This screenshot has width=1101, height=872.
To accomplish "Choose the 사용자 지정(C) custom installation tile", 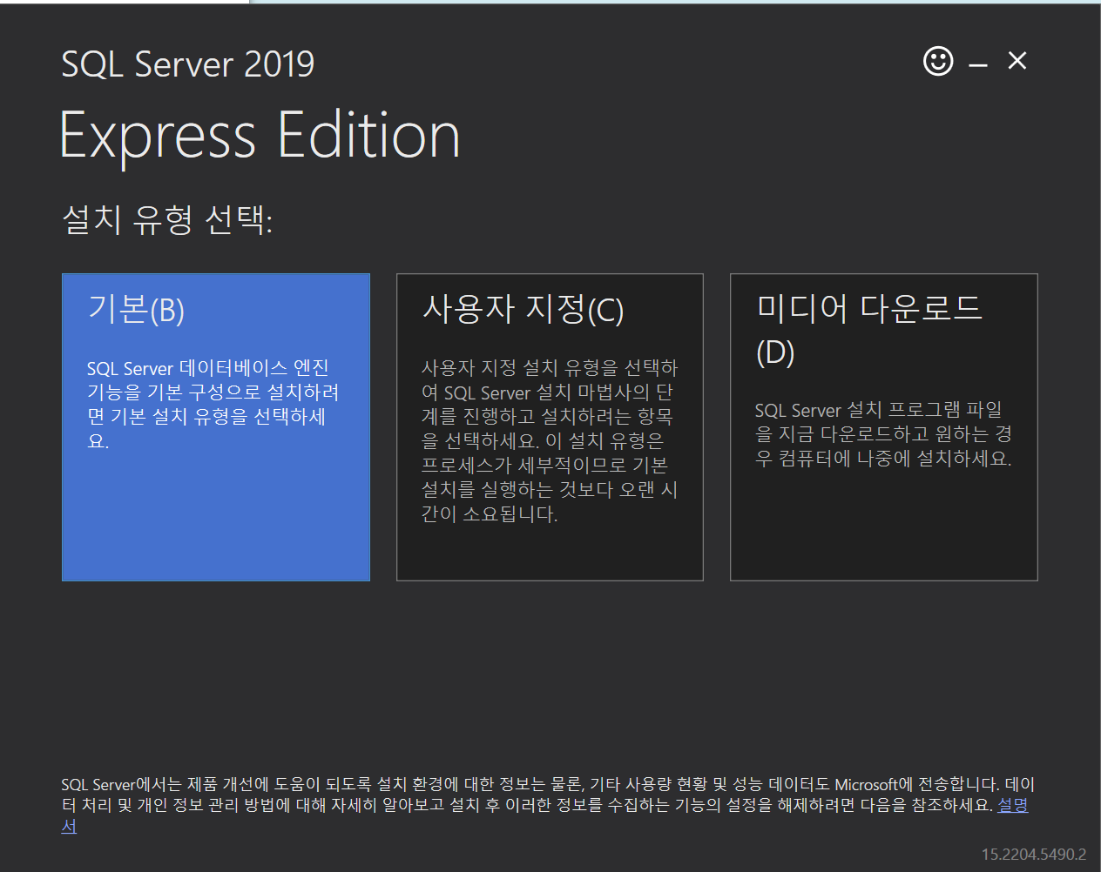I will [550, 427].
